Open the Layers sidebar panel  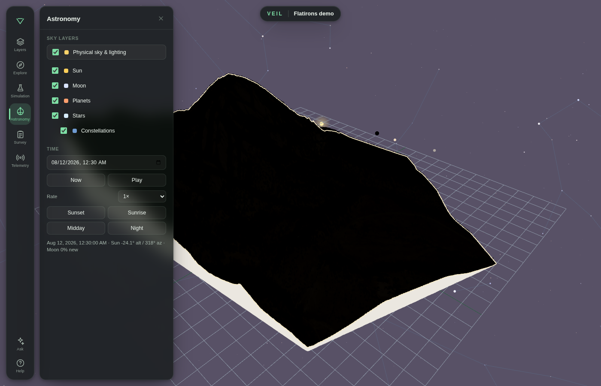tap(20, 45)
